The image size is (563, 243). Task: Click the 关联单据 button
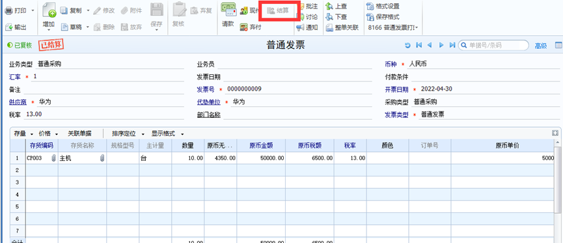pos(79,134)
